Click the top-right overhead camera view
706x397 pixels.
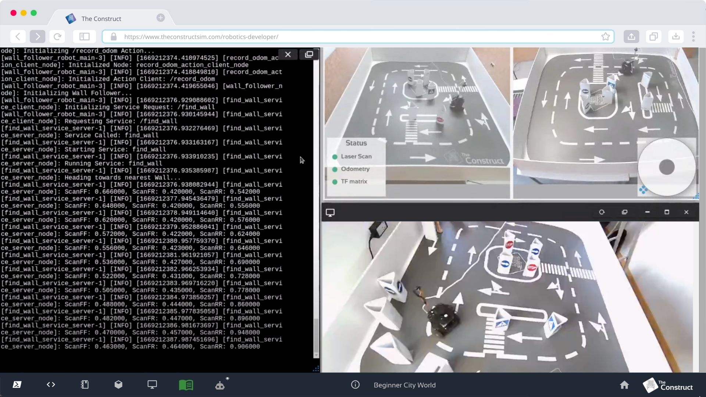[606, 123]
